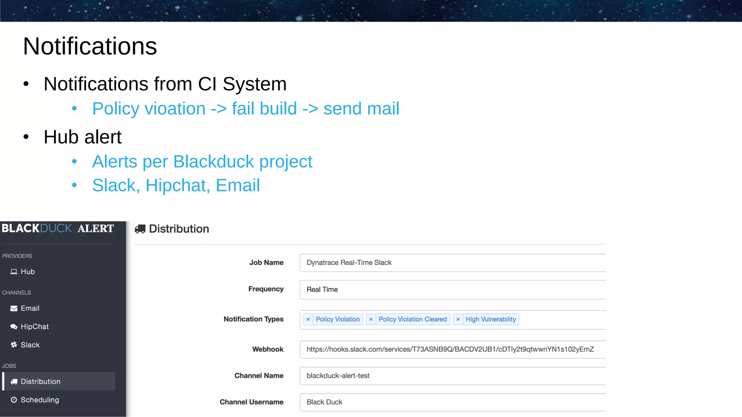Open the Slack channel settings
This screenshot has width=742, height=417.
tap(30, 345)
